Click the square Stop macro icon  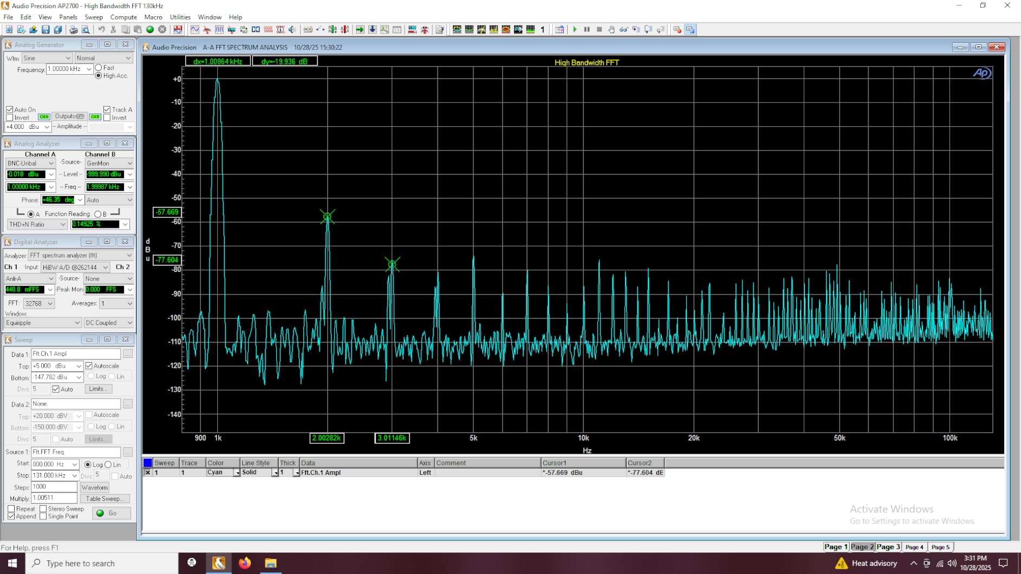click(x=599, y=30)
